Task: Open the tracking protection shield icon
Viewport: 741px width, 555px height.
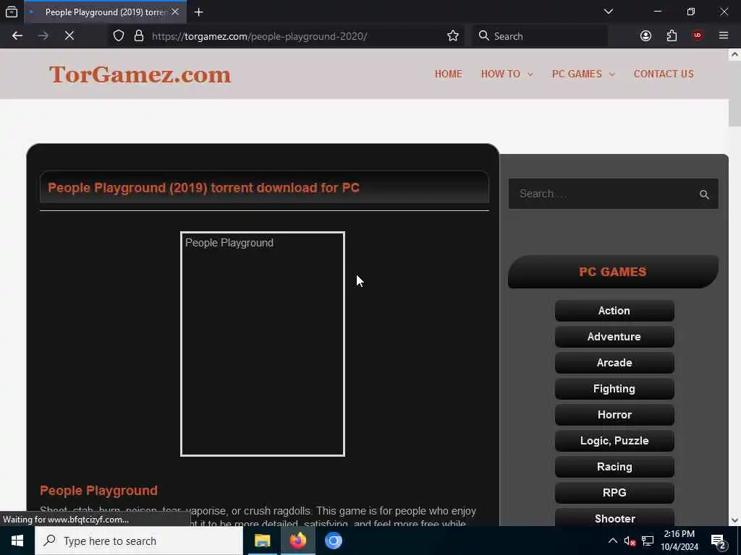Action: pyautogui.click(x=119, y=36)
